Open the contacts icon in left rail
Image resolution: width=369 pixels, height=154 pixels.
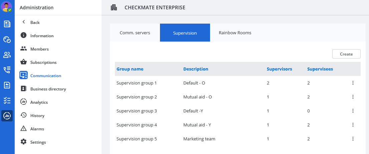[x=7, y=55]
